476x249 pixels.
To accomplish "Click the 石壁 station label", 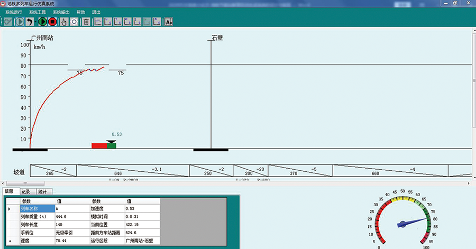I will (217, 38).
